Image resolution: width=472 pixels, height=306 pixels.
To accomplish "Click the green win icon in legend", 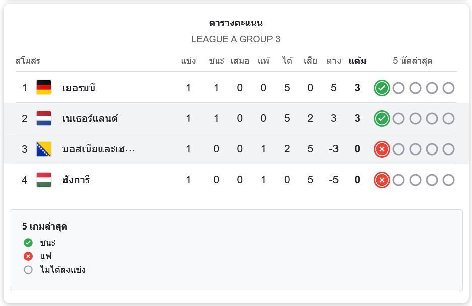I will (28, 243).
